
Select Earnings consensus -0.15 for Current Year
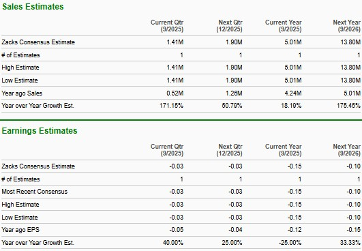point(295,166)
